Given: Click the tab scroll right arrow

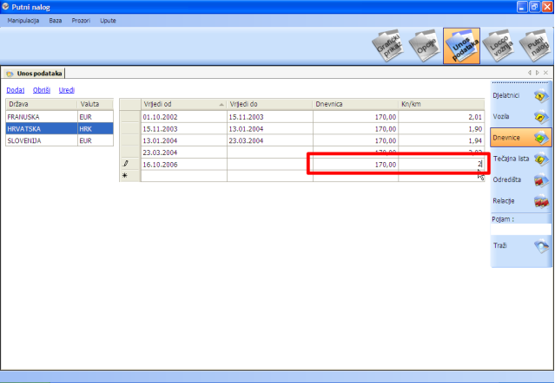Looking at the screenshot, I should coord(538,73).
